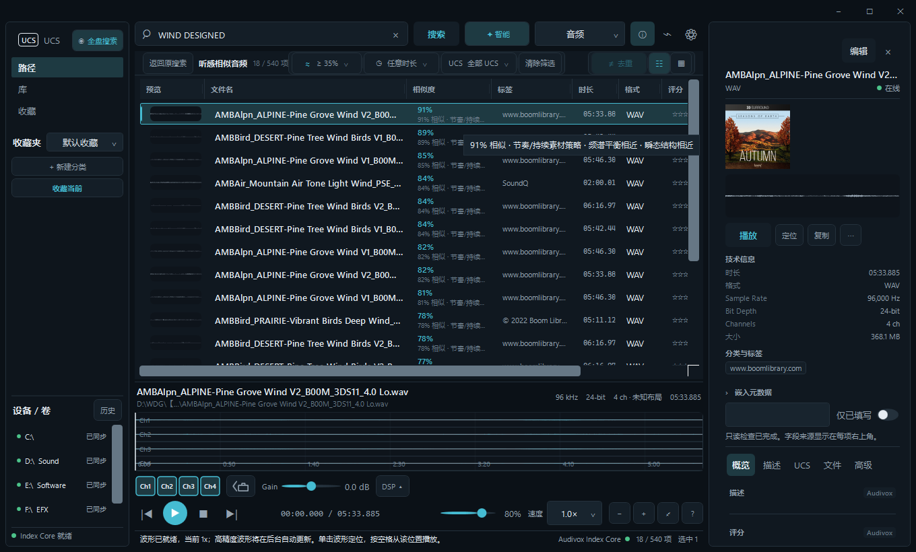
Task: Start playback with the round play button
Action: pyautogui.click(x=175, y=513)
